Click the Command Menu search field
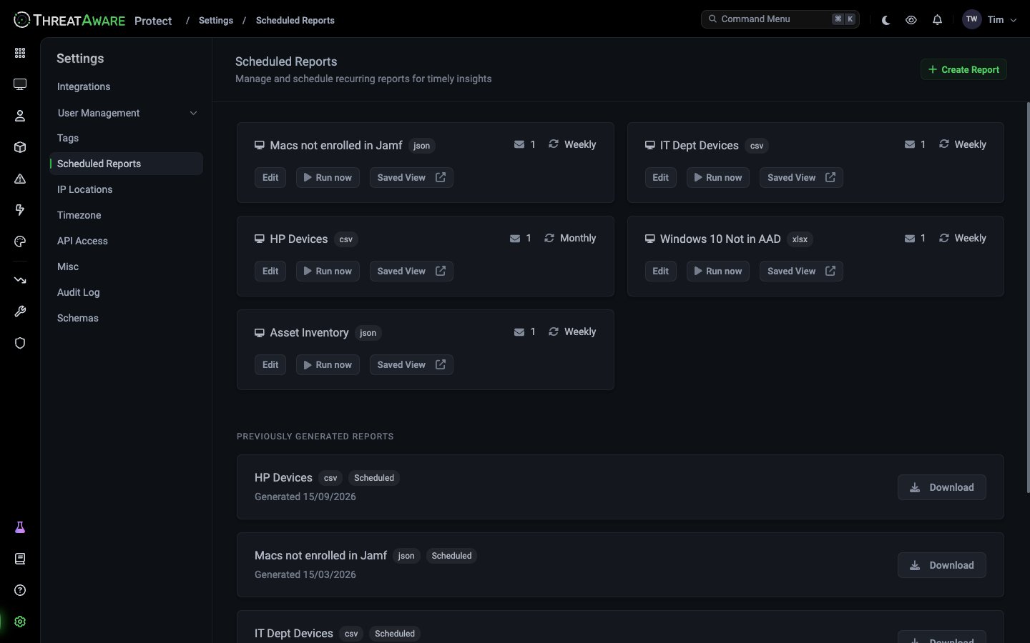This screenshot has height=643, width=1030. [x=780, y=19]
